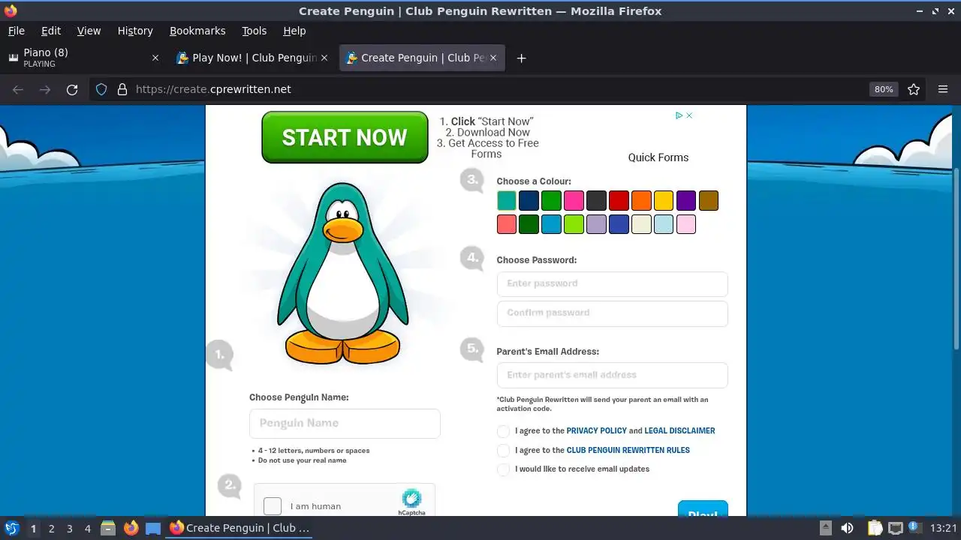
Task: Agree to the Club Penguin Rewritten rules
Action: click(x=503, y=451)
